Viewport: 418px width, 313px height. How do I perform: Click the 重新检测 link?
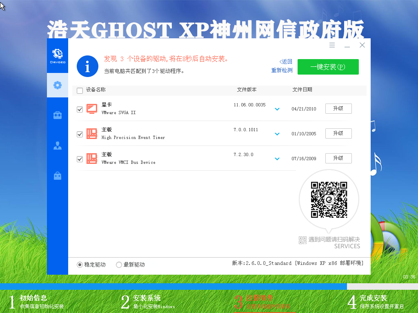coord(282,70)
